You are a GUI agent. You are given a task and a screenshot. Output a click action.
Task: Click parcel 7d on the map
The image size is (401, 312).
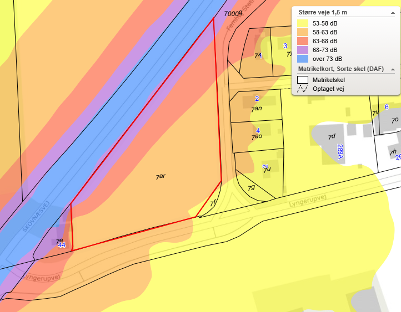332,136
